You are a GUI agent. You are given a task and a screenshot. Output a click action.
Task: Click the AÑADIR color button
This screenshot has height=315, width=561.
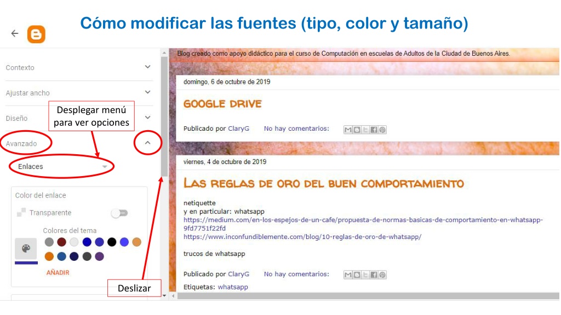pos(58,272)
